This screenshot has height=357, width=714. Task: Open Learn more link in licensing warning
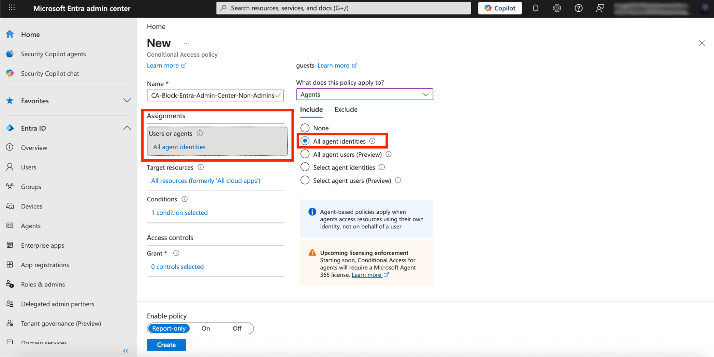point(370,275)
